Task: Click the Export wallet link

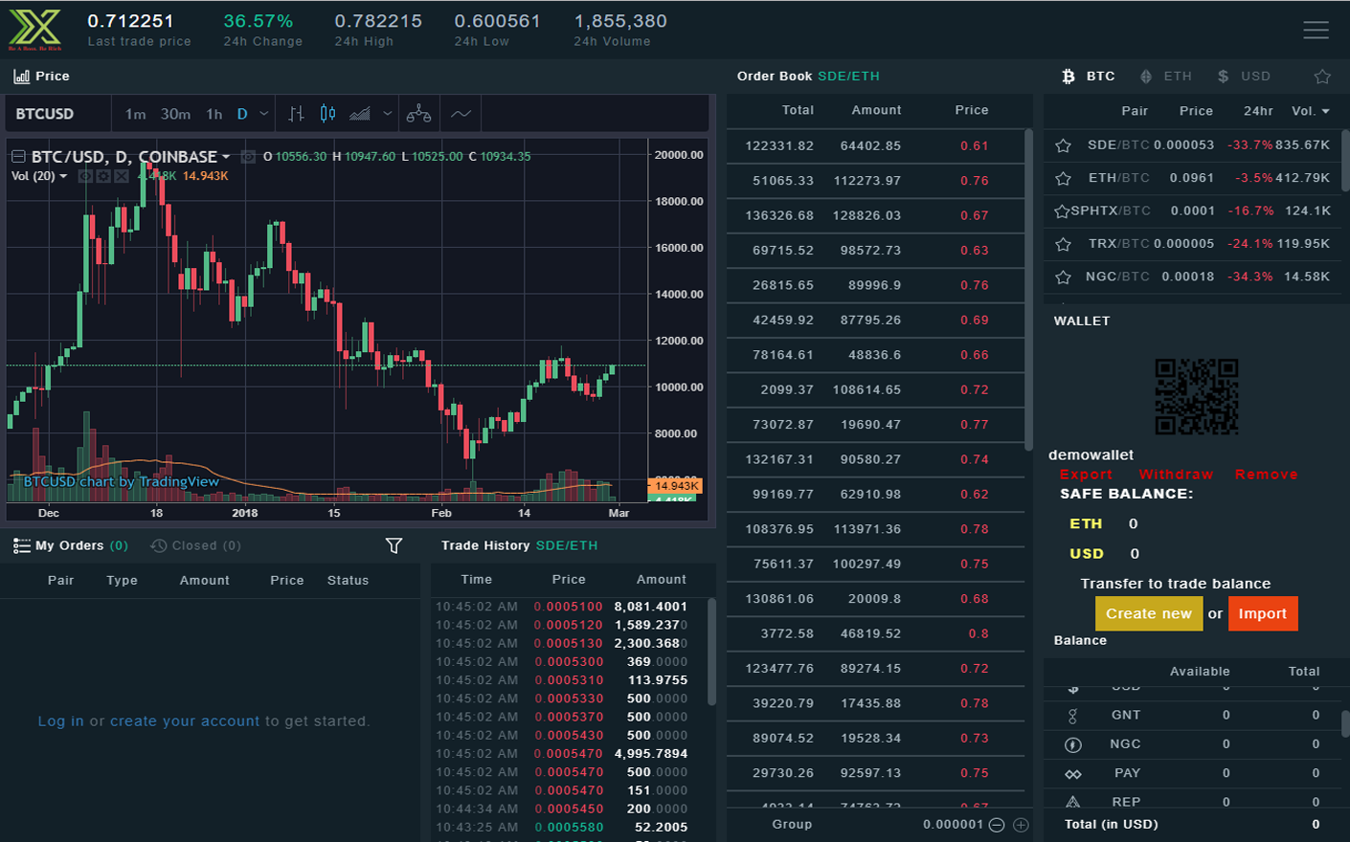Action: pos(1086,475)
